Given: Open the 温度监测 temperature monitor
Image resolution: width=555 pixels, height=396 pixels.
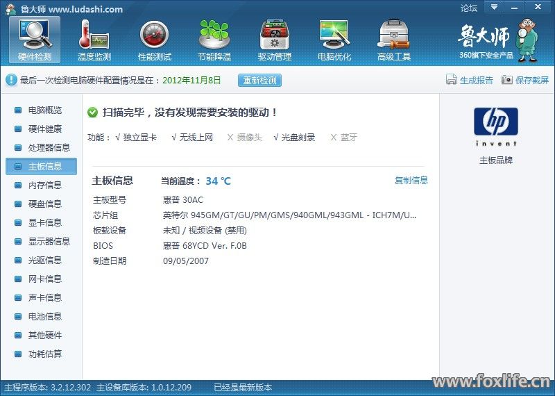Looking at the screenshot, I should 94,40.
